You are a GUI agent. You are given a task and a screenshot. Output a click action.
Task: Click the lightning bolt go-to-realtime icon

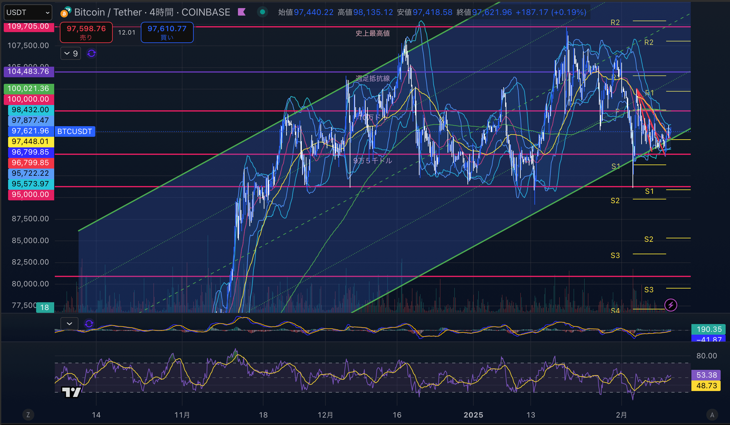[x=671, y=305]
